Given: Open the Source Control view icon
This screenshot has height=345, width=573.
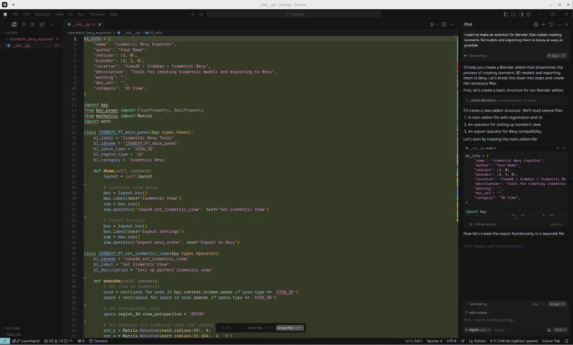Looking at the screenshot, I should [x=33, y=25].
